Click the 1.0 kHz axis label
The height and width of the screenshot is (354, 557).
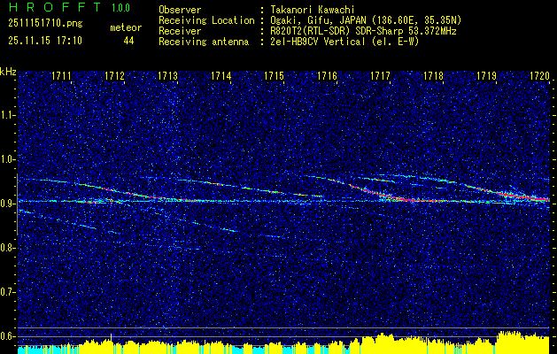(7, 160)
